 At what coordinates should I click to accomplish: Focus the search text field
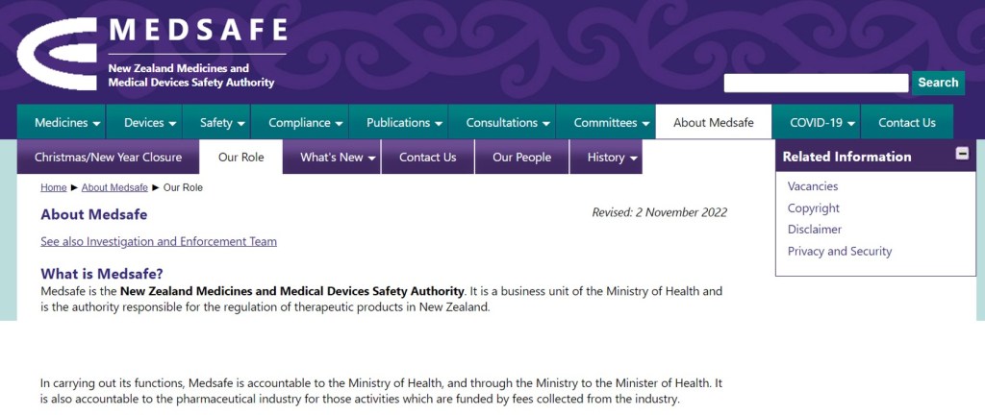[815, 84]
